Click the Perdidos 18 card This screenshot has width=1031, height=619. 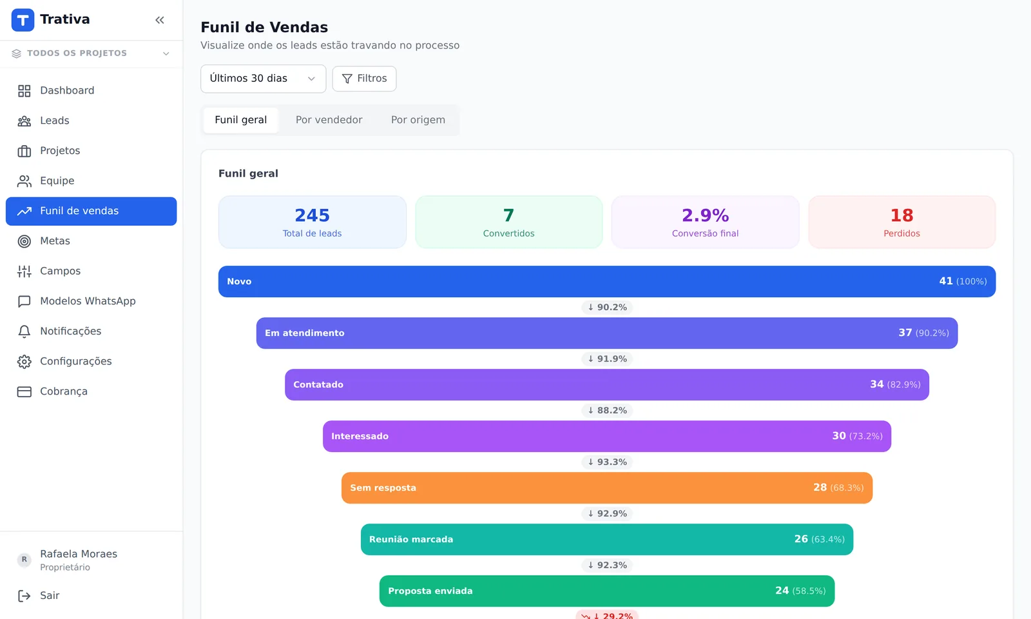pos(902,222)
